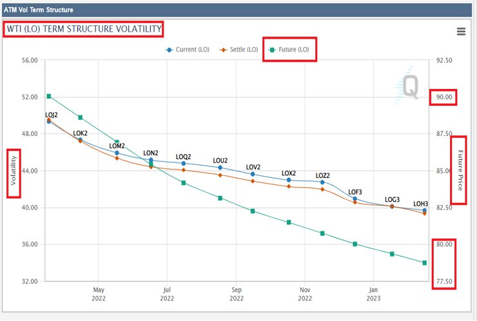Click the LOJ2 data point label
Viewport: 477px width, 321px height.
click(x=51, y=115)
